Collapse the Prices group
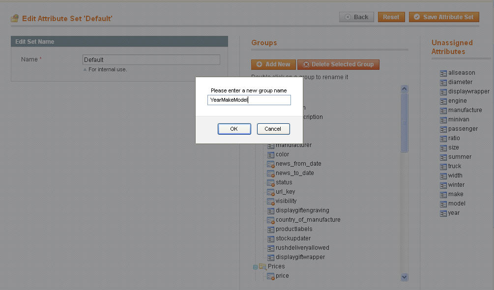Viewport: 494px width, 290px height. point(255,267)
